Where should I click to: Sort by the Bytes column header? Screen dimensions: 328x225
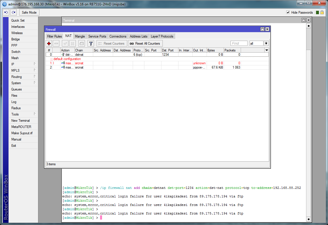215,50
